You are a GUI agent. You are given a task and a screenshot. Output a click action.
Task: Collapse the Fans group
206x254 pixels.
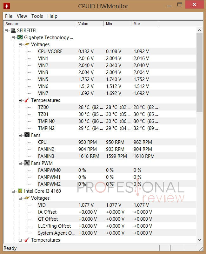tap(20, 135)
